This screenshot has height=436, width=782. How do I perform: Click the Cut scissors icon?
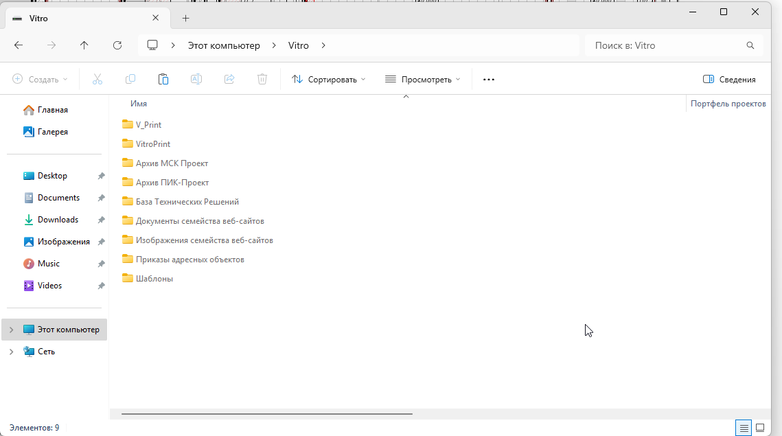point(97,80)
